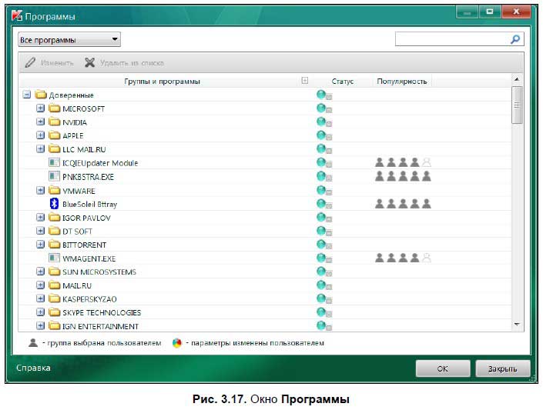Click 'Удалить из списка' toolbar button

pyautogui.click(x=124, y=62)
